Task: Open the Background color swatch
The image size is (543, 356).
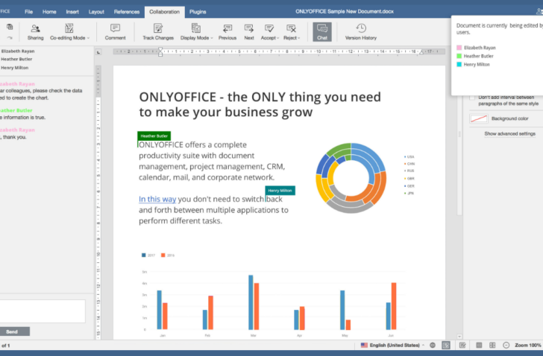Action: tap(479, 118)
